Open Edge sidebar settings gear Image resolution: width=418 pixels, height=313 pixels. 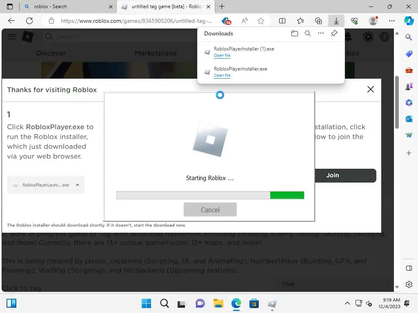(x=409, y=284)
